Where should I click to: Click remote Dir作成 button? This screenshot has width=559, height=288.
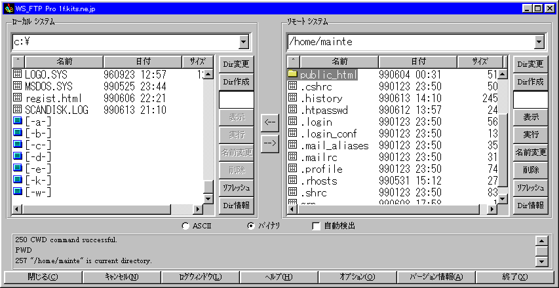click(530, 82)
